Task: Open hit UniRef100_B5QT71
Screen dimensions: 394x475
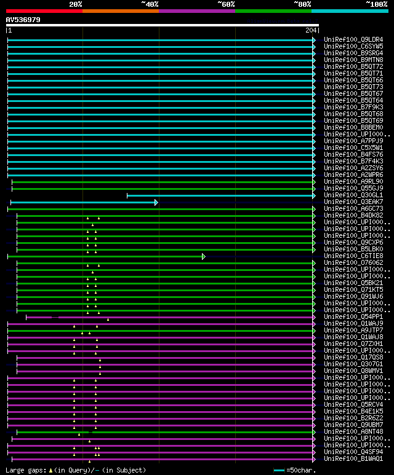Action: coord(353,74)
